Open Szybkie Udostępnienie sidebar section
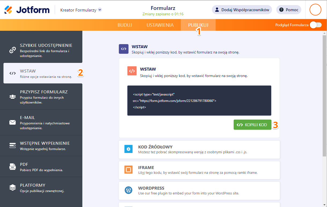This screenshot has height=207, width=327. pyautogui.click(x=41, y=50)
